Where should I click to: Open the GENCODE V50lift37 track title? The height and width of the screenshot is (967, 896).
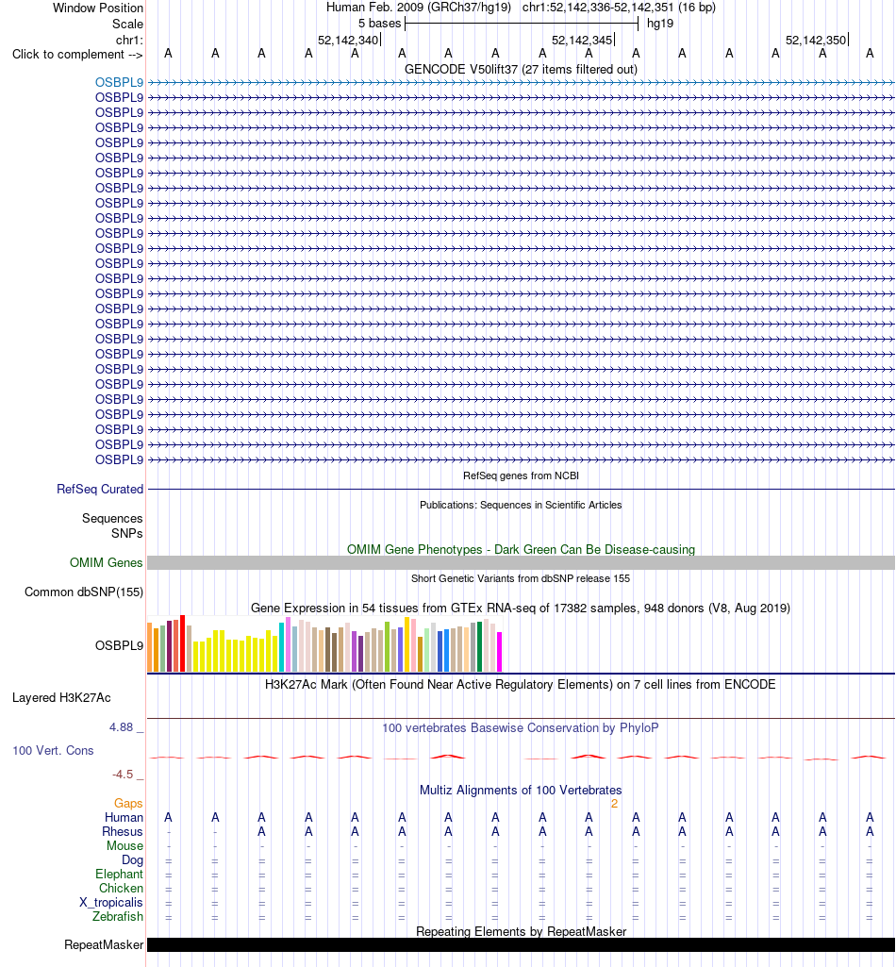[x=521, y=69]
